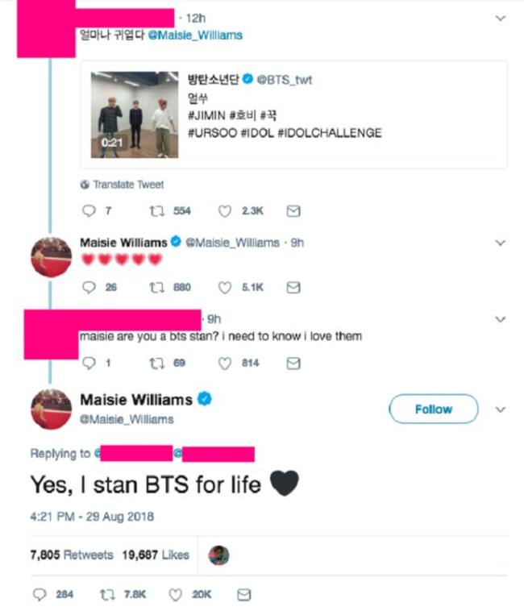The image size is (524, 611).
Task: Retweet the tweet with 880 retweets
Action: click(156, 287)
